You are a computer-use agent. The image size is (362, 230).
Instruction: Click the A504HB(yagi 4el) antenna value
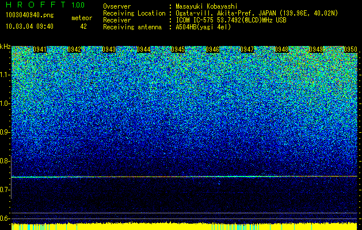(203, 27)
